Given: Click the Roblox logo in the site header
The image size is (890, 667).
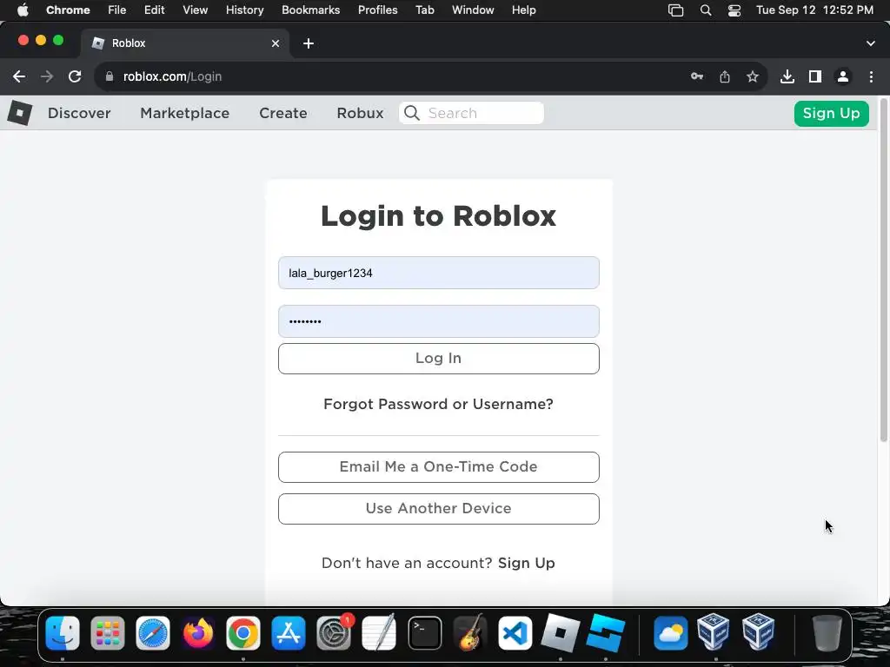Looking at the screenshot, I should [x=20, y=113].
